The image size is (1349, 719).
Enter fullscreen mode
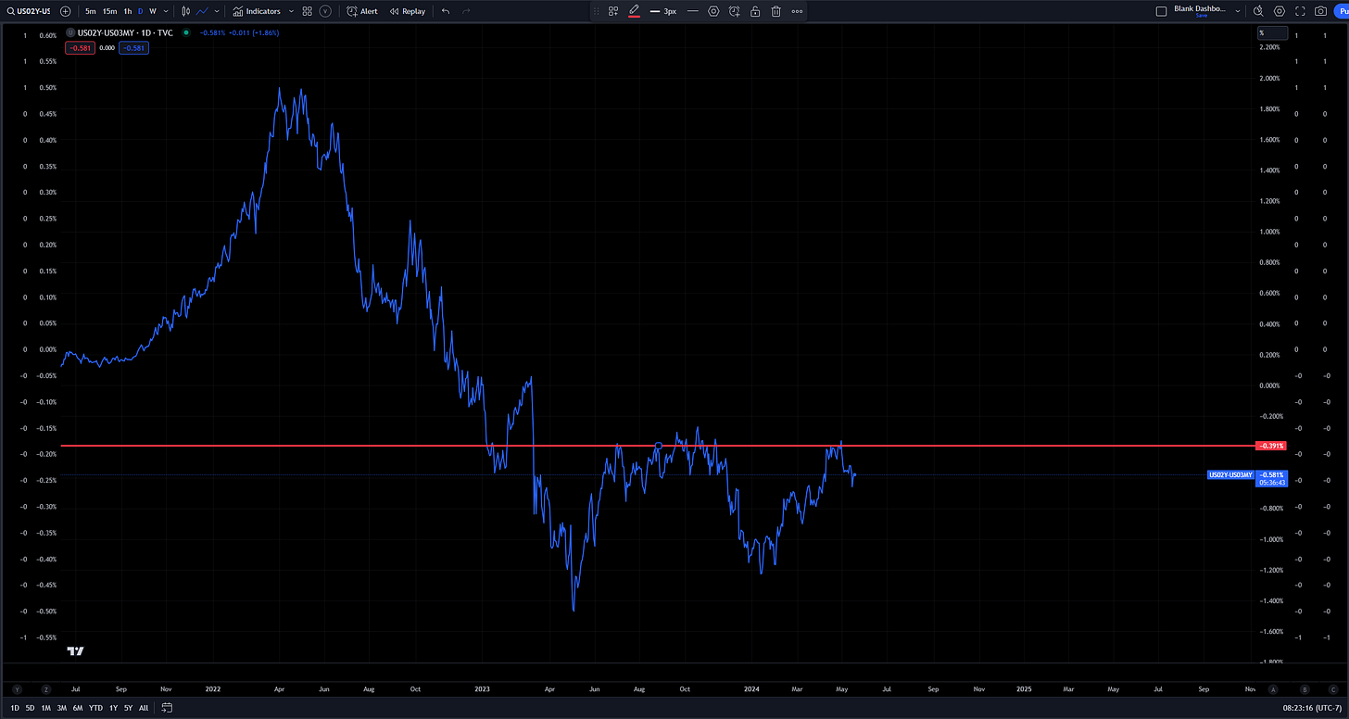1300,11
